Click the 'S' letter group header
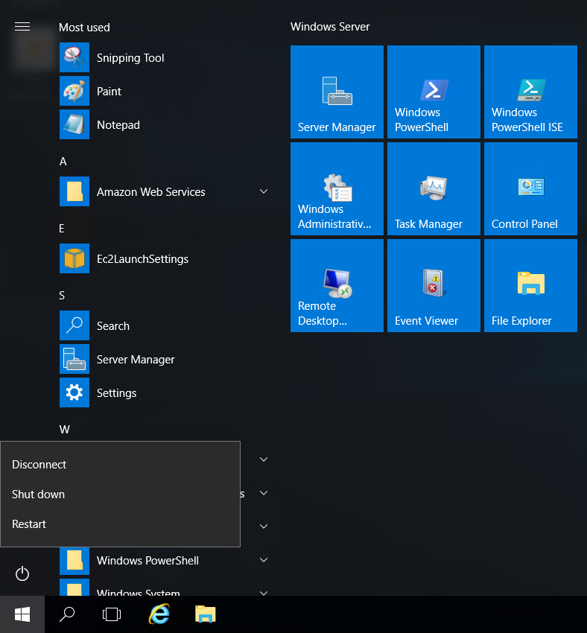Screen dimensions: 587x633 pyautogui.click(x=62, y=296)
